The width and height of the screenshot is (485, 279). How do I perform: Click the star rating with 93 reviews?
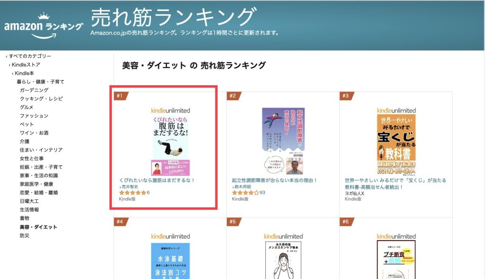pyautogui.click(x=248, y=193)
